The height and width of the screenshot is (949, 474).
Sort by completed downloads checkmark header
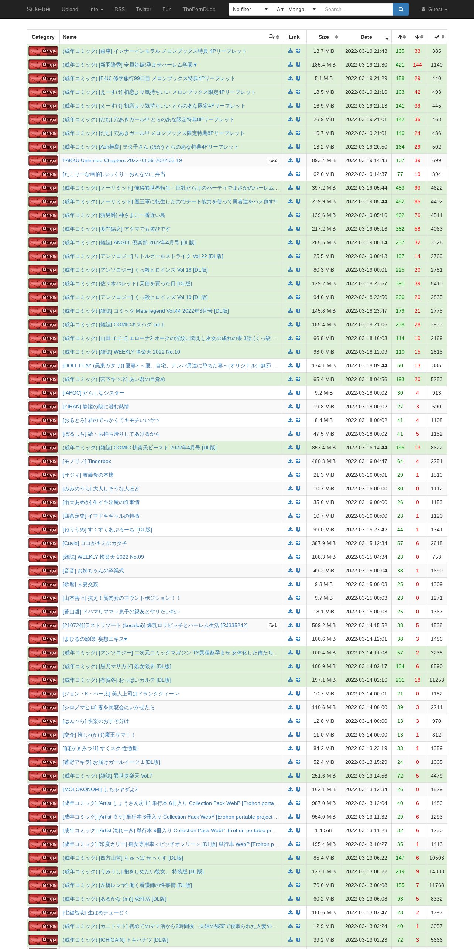(x=437, y=37)
